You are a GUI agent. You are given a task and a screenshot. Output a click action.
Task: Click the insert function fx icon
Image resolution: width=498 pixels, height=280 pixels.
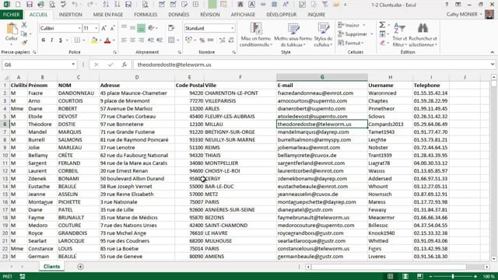pos(124,65)
